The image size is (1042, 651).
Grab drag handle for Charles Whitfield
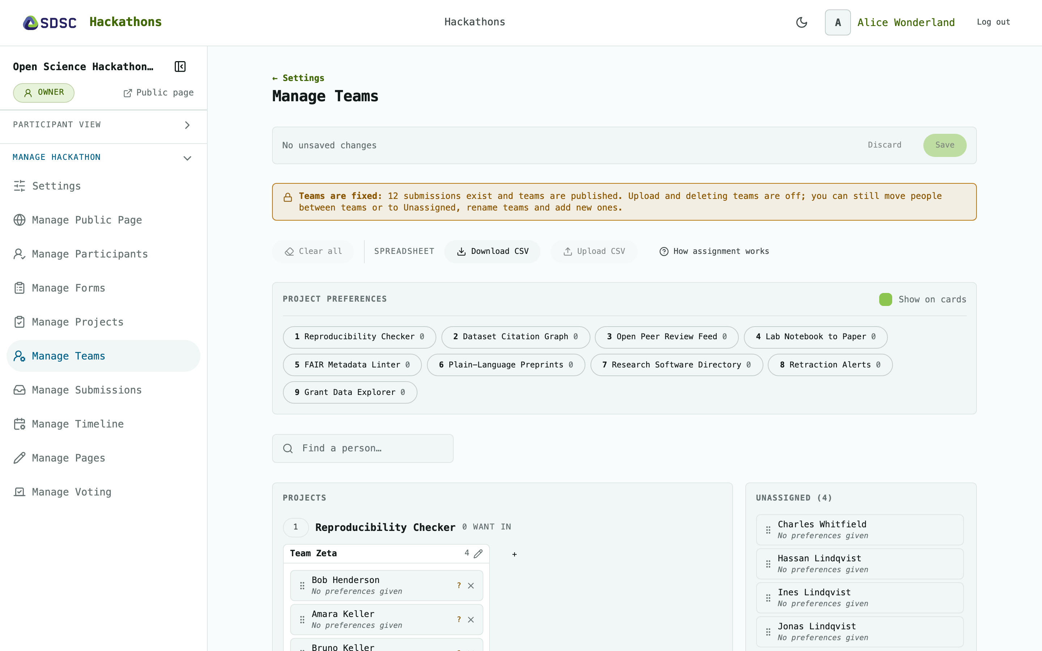768,530
